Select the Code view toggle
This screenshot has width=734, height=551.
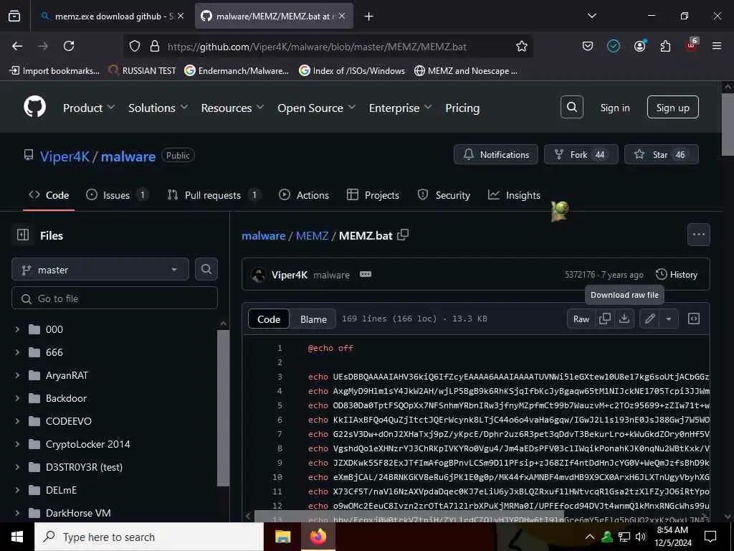[269, 319]
